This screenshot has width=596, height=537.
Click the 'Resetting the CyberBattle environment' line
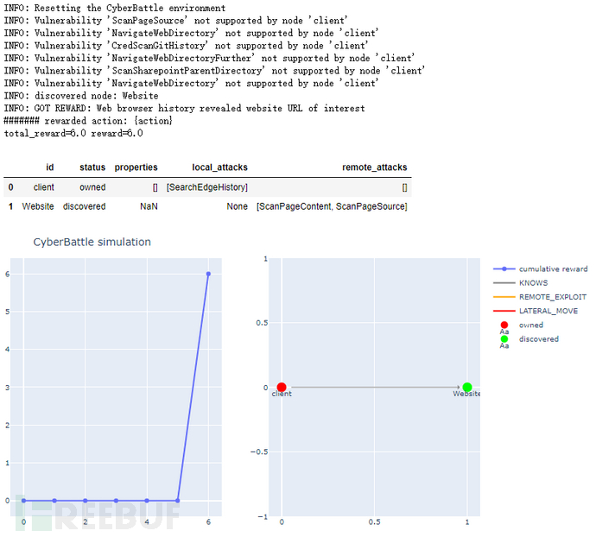click(114, 8)
